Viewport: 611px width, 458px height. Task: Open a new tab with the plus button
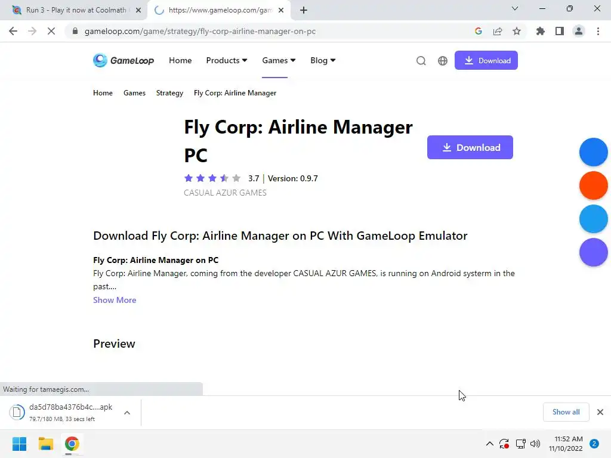(x=304, y=10)
